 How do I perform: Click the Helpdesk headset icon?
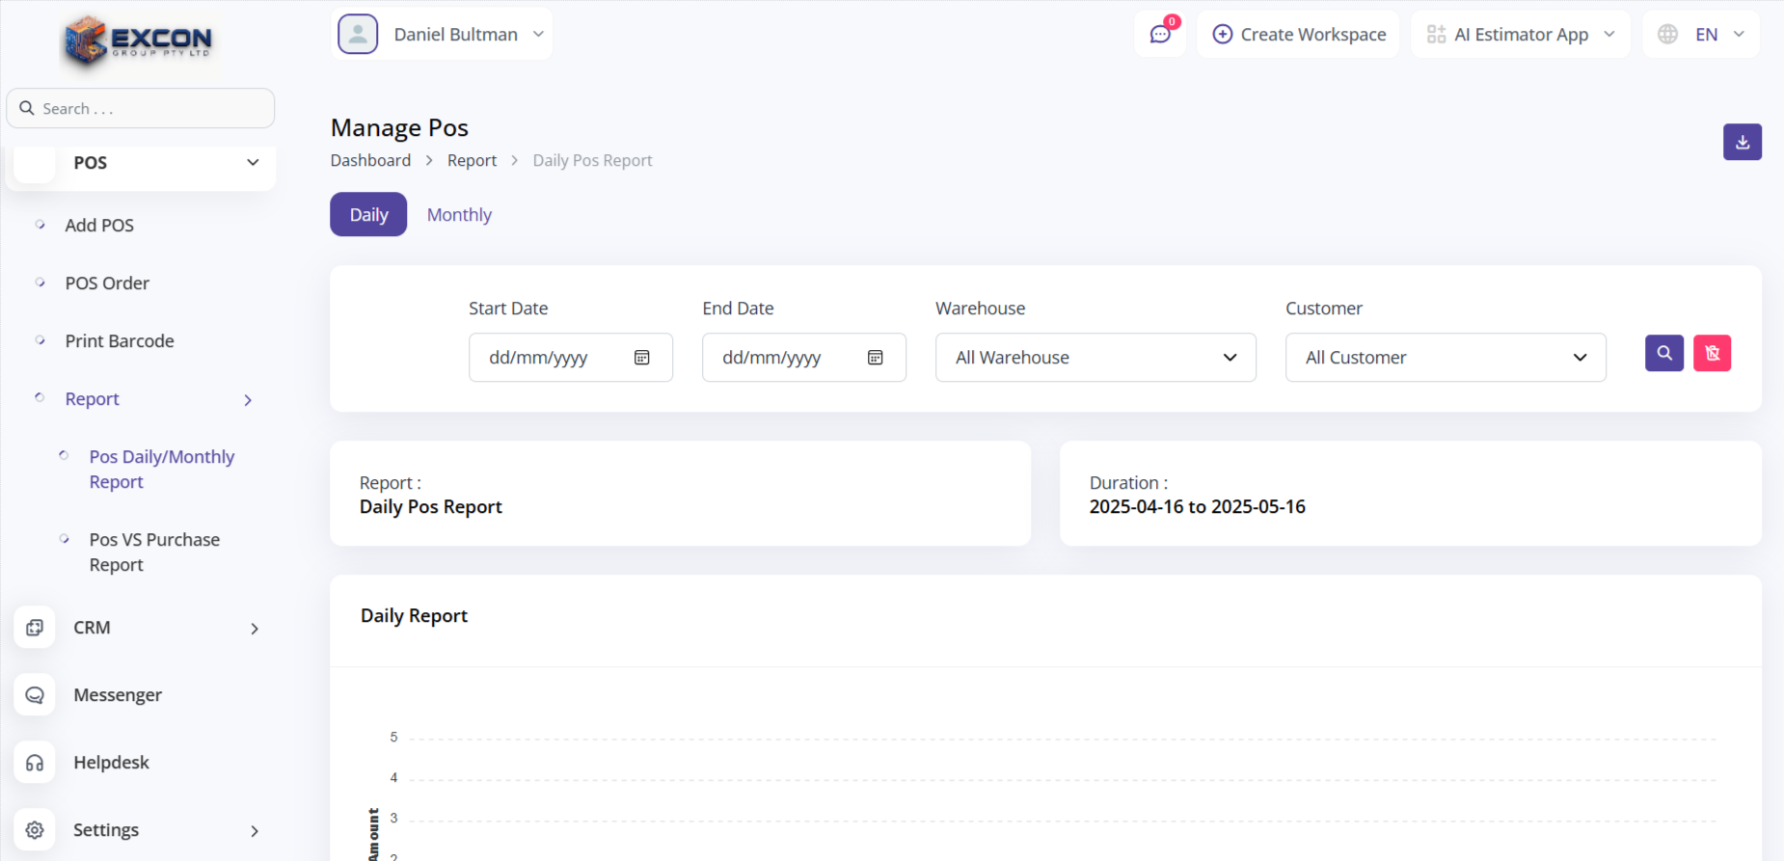click(x=35, y=763)
